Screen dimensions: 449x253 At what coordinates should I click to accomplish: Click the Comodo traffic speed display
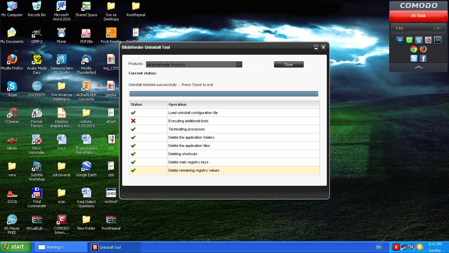pyautogui.click(x=418, y=28)
